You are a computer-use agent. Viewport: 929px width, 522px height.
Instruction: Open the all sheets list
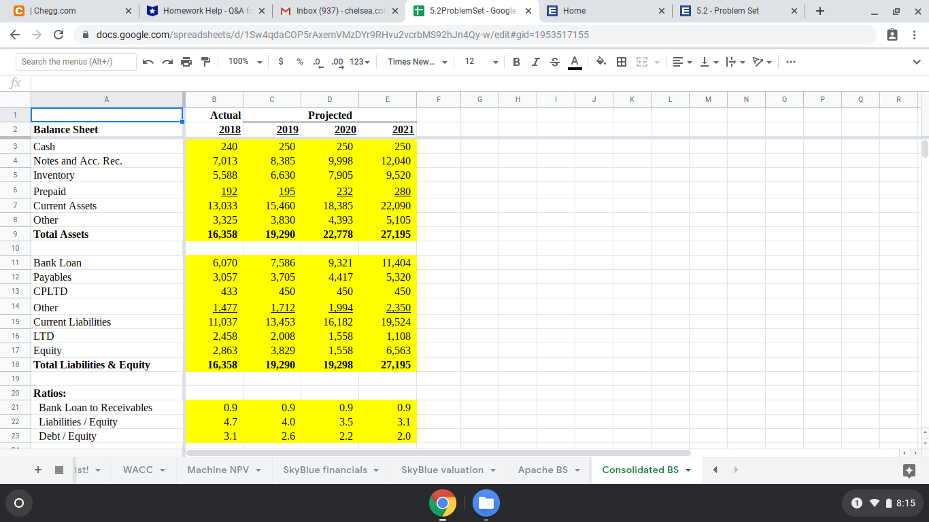tap(59, 470)
